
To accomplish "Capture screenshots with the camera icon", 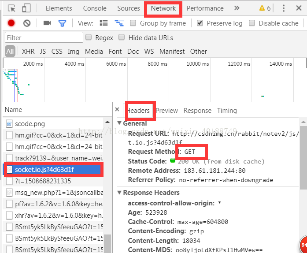I will pos(47,23).
